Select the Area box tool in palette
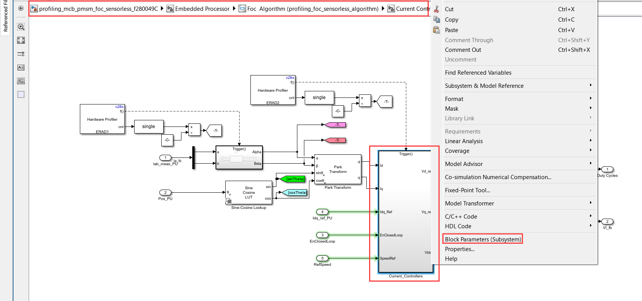Viewport: 642px width, 301px height. click(21, 94)
